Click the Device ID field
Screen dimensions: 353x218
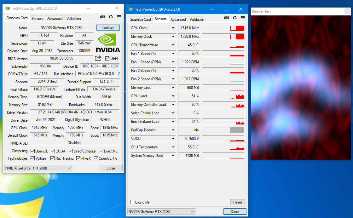(100, 66)
